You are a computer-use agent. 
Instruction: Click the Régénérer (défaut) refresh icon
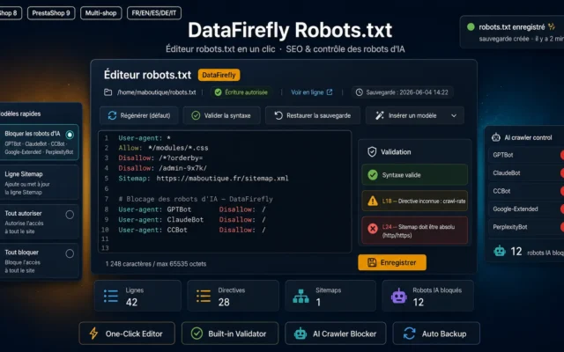tap(112, 115)
